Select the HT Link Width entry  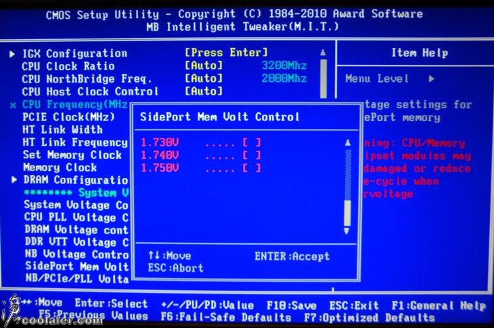click(62, 130)
